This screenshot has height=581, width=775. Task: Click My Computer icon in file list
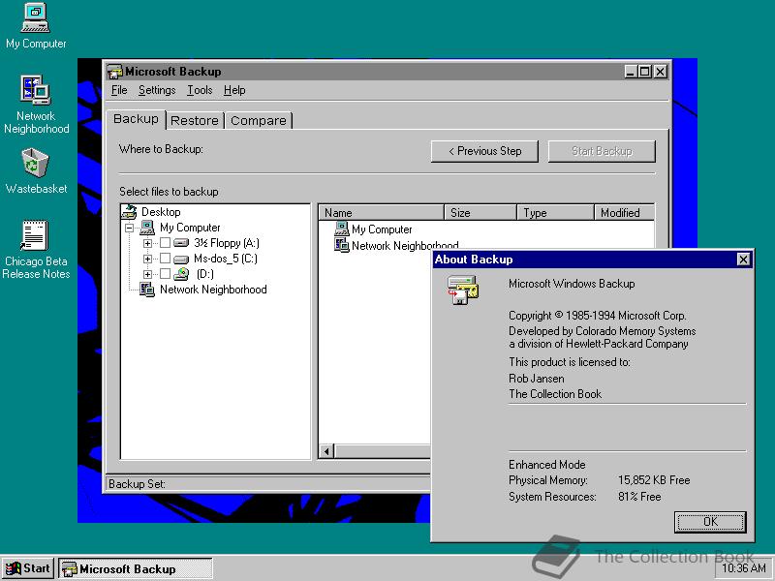click(342, 229)
